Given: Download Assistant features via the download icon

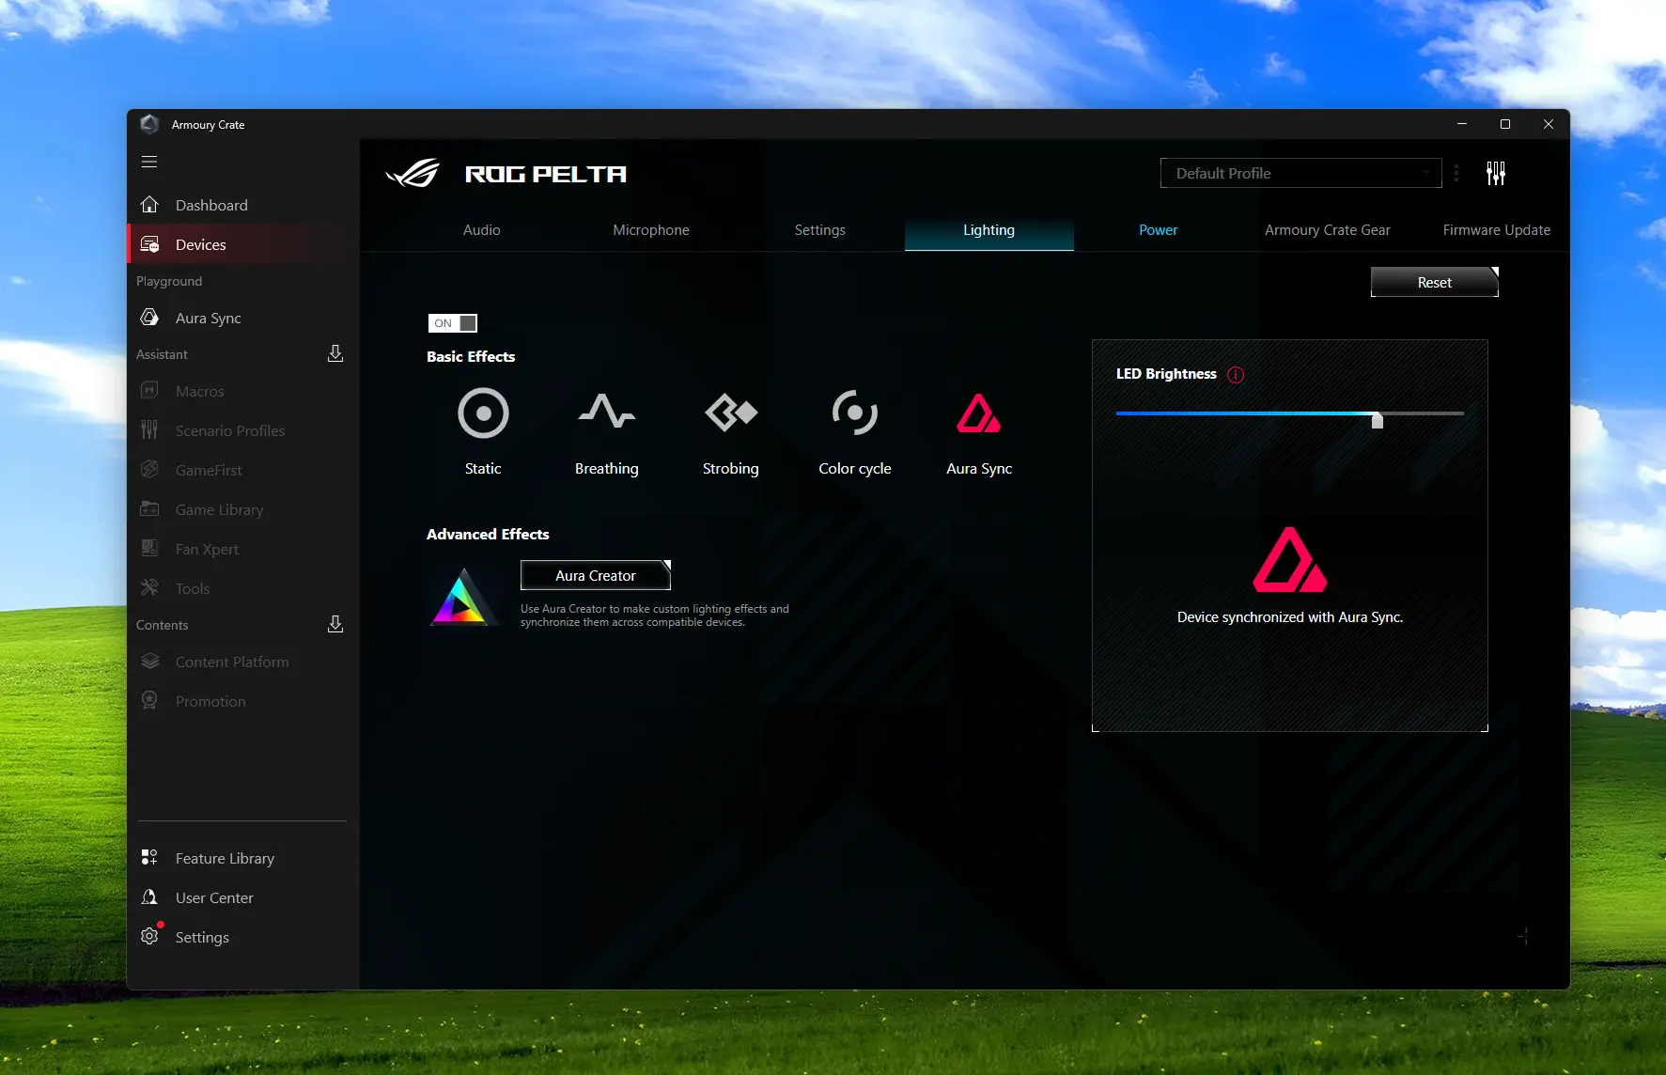Looking at the screenshot, I should (x=335, y=354).
